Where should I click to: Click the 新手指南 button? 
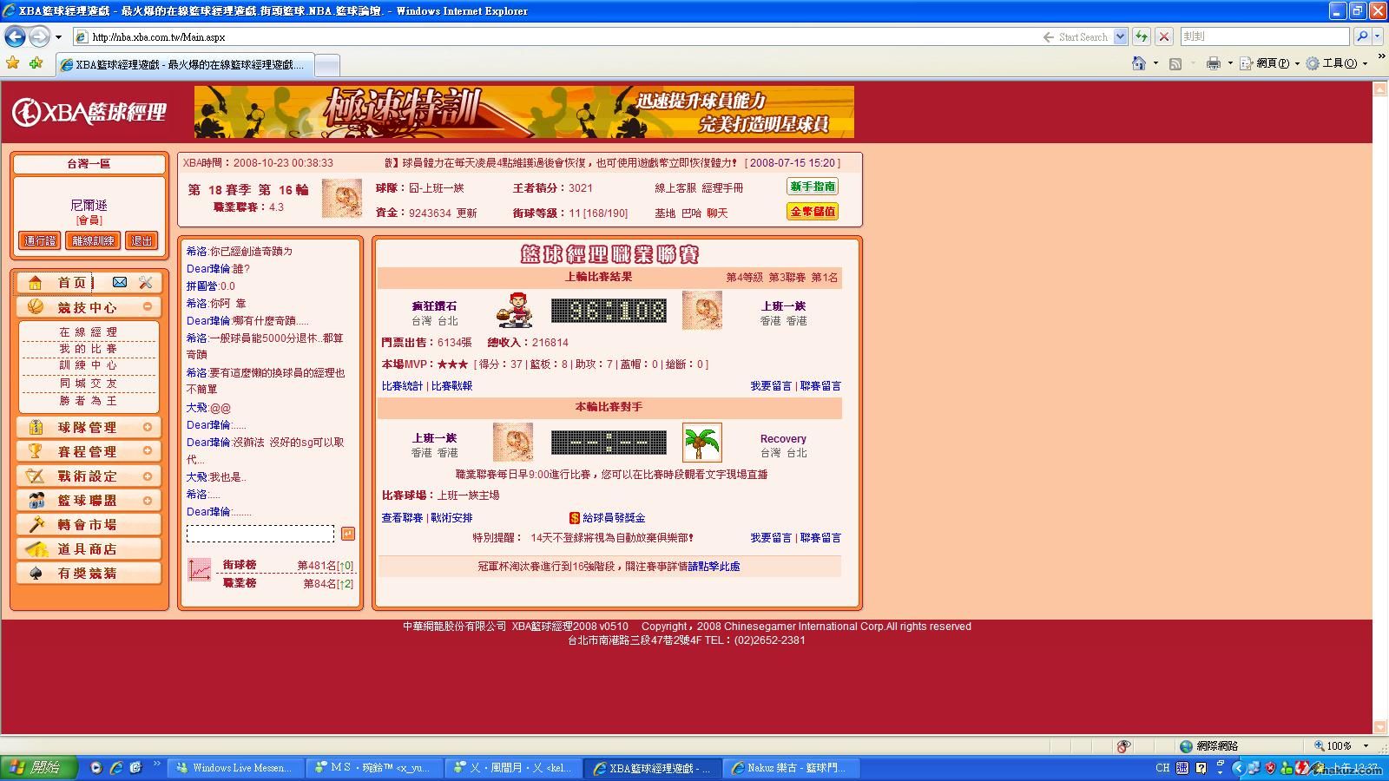click(x=812, y=187)
